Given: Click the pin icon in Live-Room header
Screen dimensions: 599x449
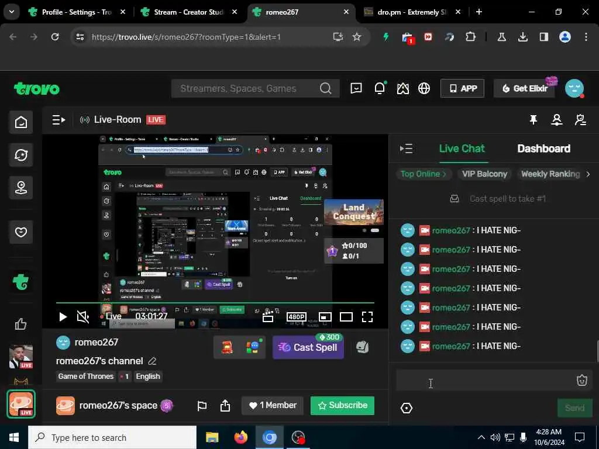Looking at the screenshot, I should click(x=533, y=120).
